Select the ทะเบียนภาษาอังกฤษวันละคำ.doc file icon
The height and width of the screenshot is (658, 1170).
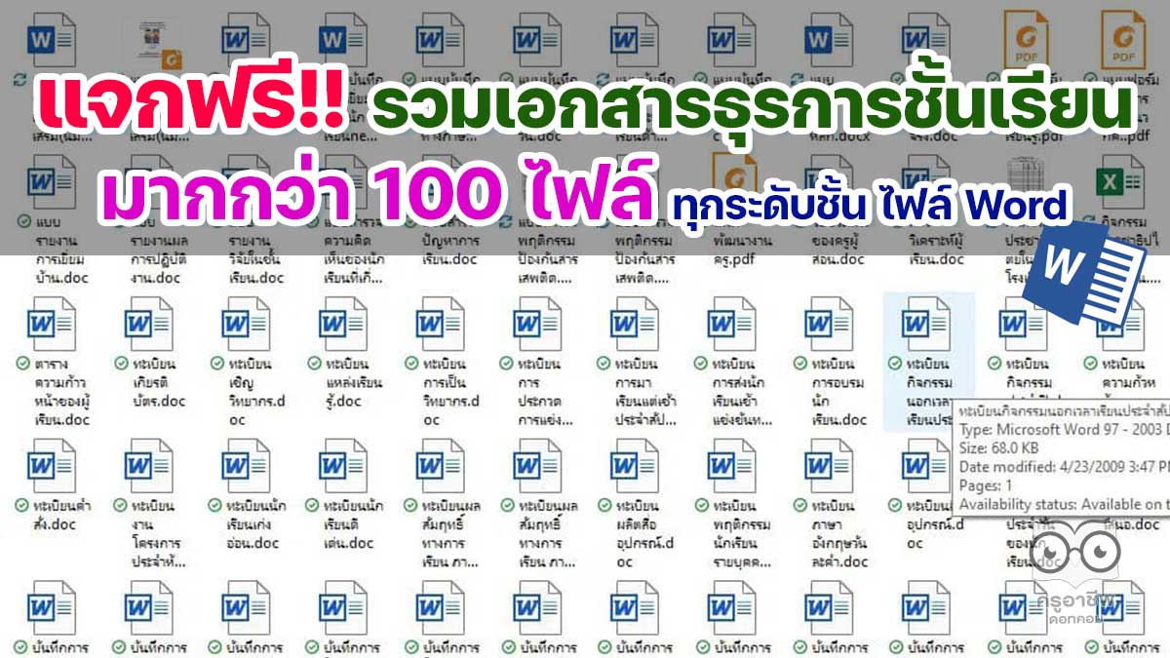click(x=830, y=466)
